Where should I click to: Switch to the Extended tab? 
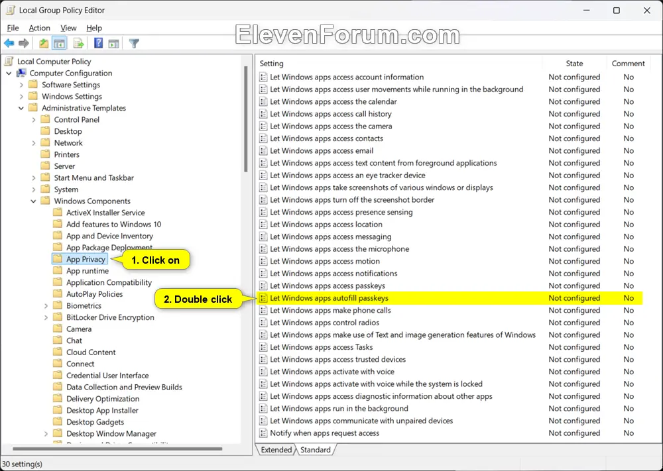tap(276, 449)
